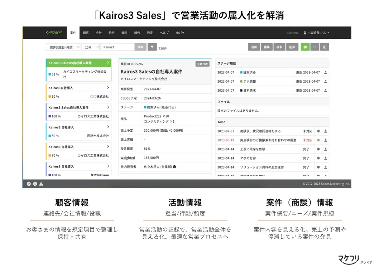
Task: Click the Product222 ×10 product line
Action: tap(156, 116)
